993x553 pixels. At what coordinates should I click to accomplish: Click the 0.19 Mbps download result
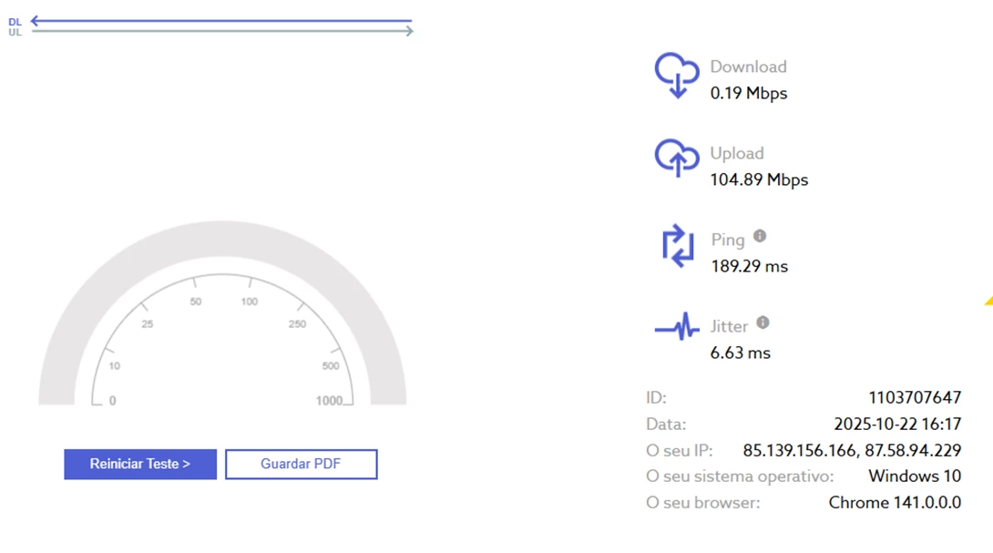coord(749,93)
